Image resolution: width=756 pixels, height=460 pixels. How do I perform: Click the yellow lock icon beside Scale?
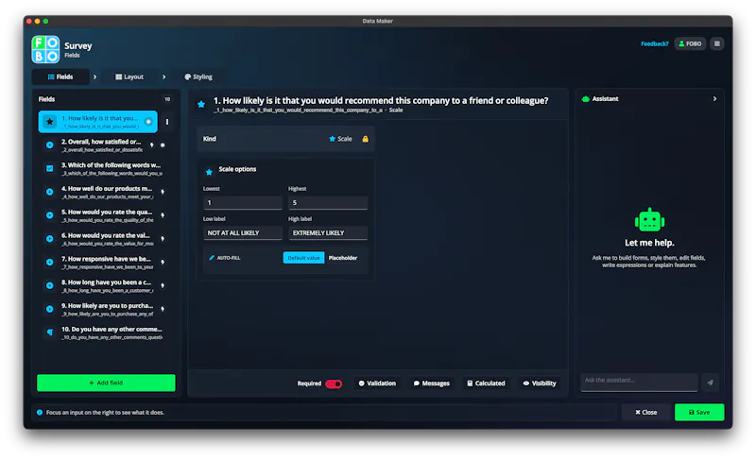(x=366, y=139)
